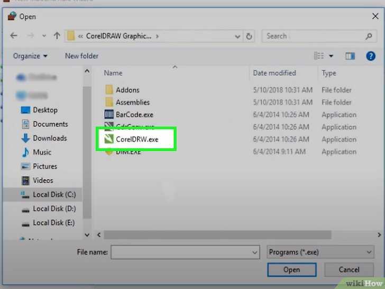Go up one folder level
Image resolution: width=385 pixels, height=289 pixels.
pos(57,36)
